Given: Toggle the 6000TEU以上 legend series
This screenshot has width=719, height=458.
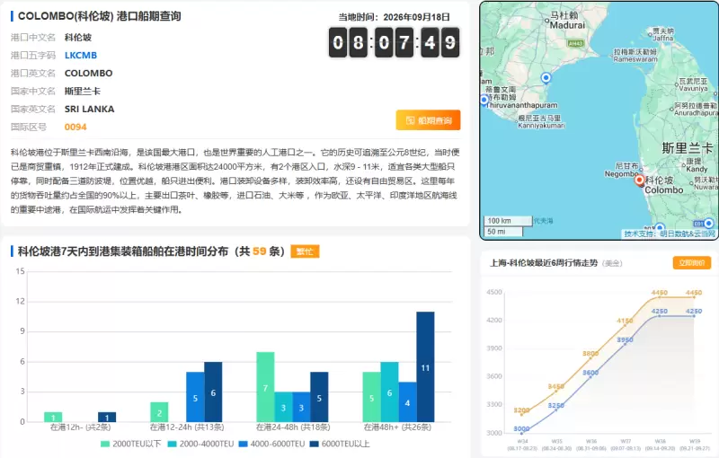Looking at the screenshot, I should 340,444.
